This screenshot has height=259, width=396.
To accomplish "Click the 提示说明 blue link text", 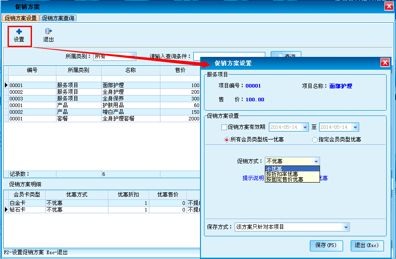I will [253, 178].
